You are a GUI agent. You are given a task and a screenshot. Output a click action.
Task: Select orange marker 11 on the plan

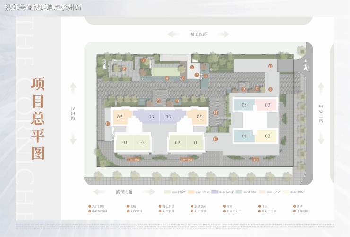pyautogui.click(x=257, y=89)
